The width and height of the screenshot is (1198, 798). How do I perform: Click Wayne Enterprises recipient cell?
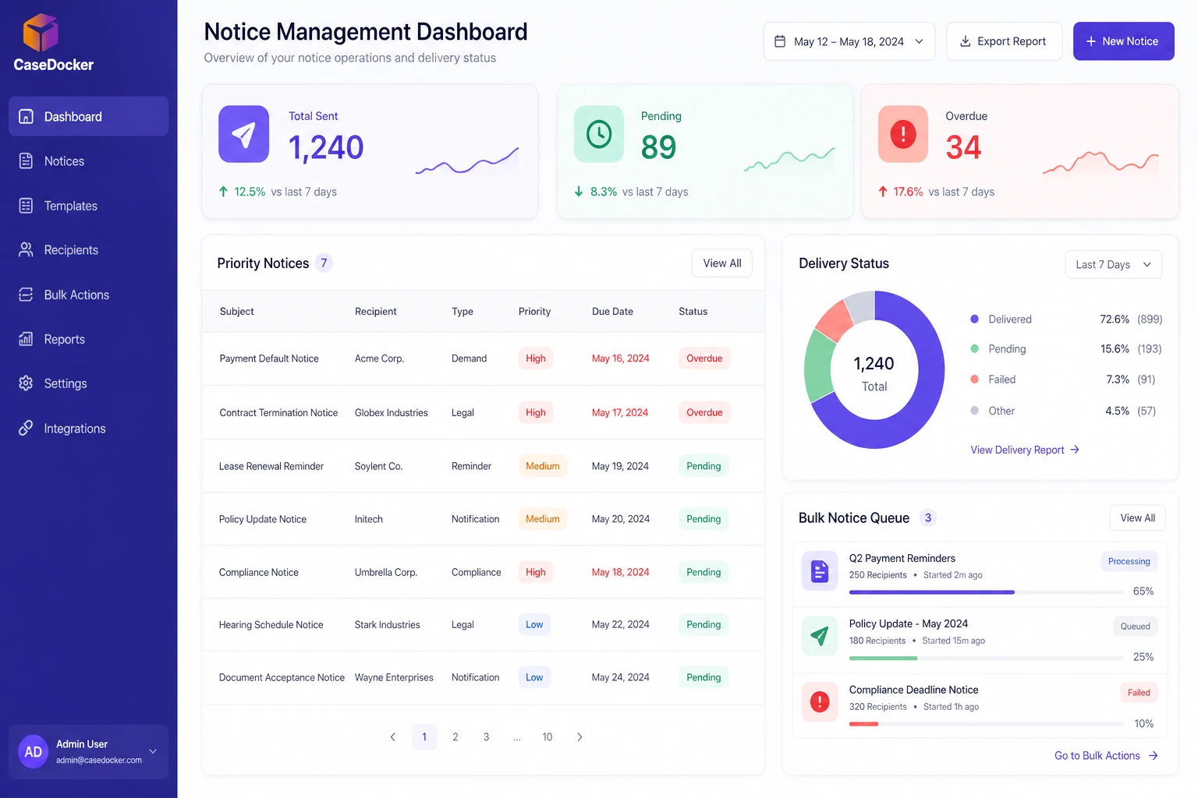click(x=394, y=677)
